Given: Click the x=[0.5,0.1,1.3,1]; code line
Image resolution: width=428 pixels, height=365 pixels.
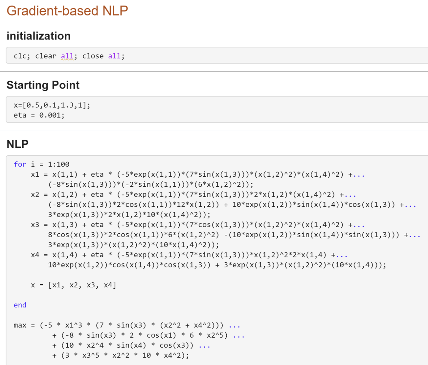Looking at the screenshot, I should 52,105.
